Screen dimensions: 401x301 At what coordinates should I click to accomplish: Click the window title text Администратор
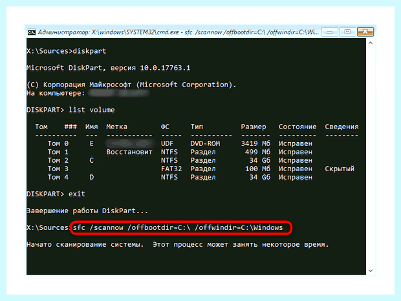coord(64,32)
